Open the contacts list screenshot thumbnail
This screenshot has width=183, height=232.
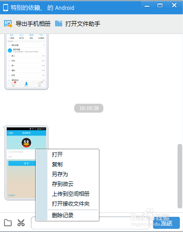pos(26,62)
